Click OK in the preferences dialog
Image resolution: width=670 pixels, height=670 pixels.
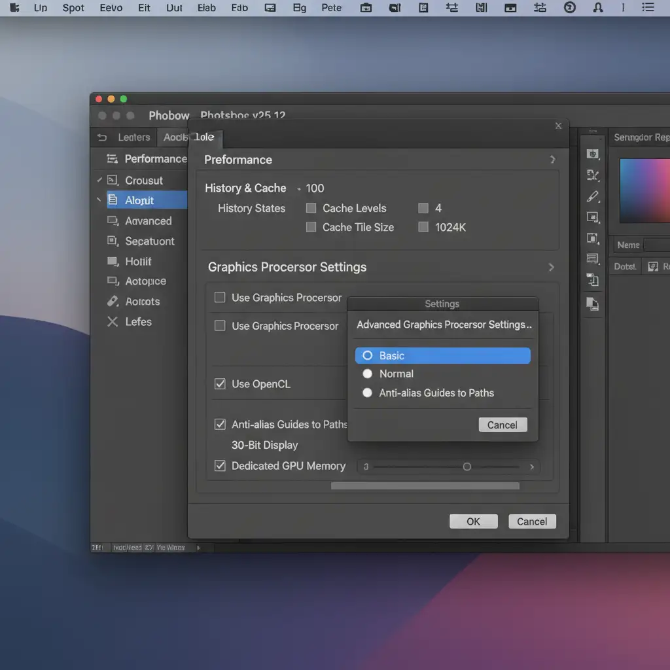pyautogui.click(x=473, y=521)
